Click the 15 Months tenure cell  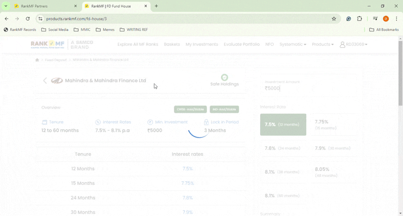[x=83, y=183]
